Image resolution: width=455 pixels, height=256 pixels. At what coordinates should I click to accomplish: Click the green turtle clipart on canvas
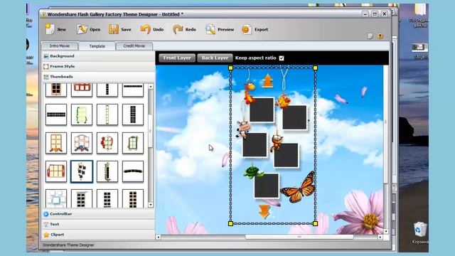[x=252, y=172]
